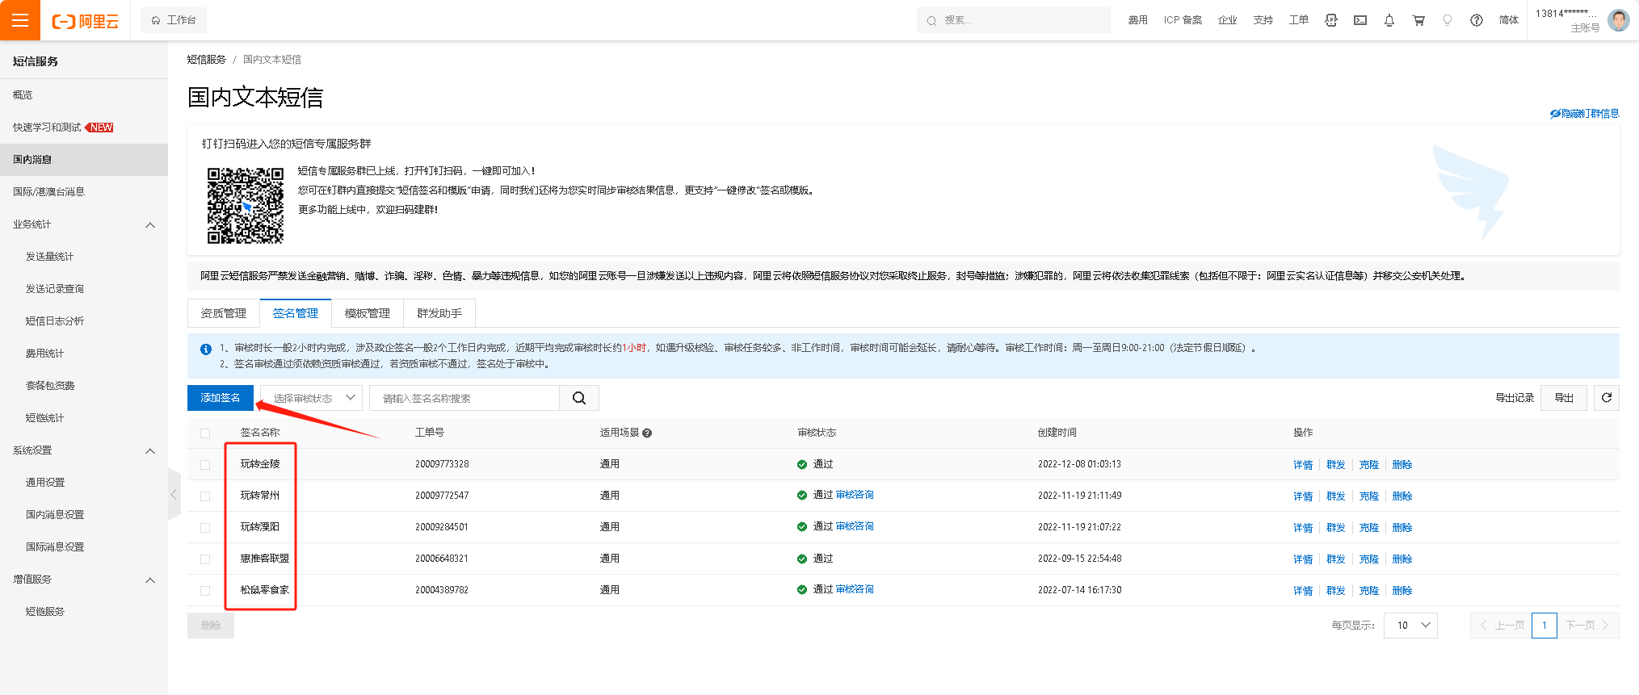Open the per-page count dropdown showing 10
This screenshot has width=1639, height=695.
[1410, 626]
